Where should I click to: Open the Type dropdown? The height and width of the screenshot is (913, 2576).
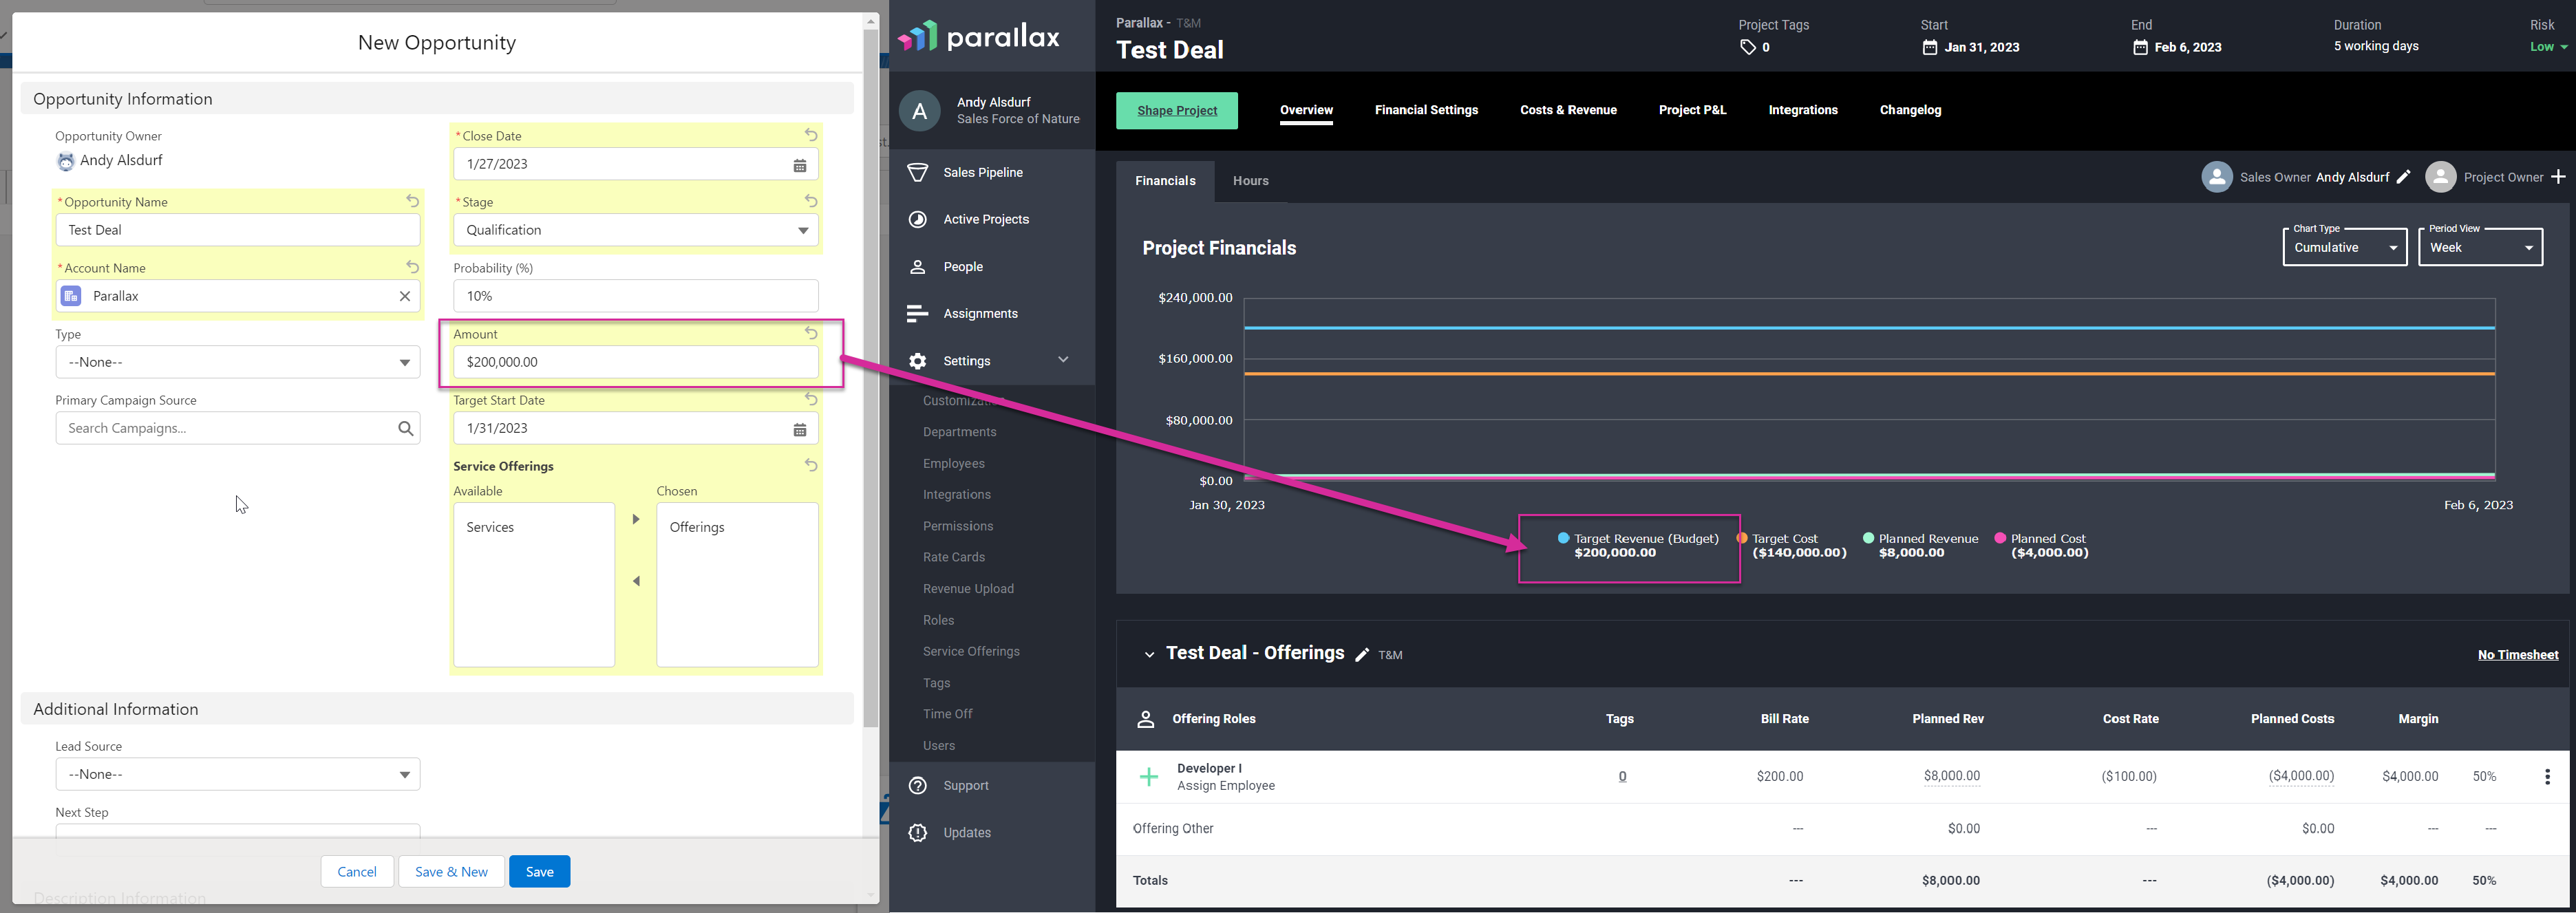(238, 362)
